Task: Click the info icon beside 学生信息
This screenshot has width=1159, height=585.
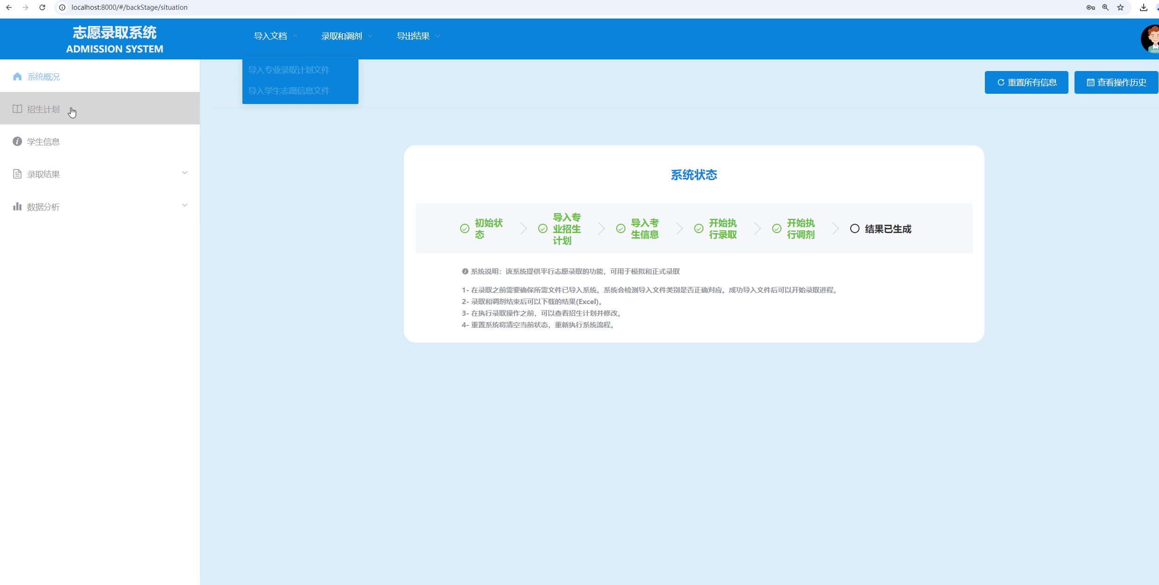Action: click(x=17, y=142)
